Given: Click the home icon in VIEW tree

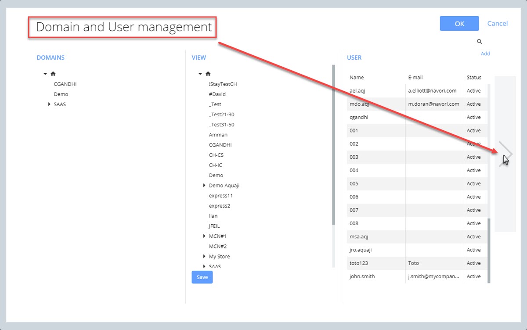Looking at the screenshot, I should tap(208, 74).
